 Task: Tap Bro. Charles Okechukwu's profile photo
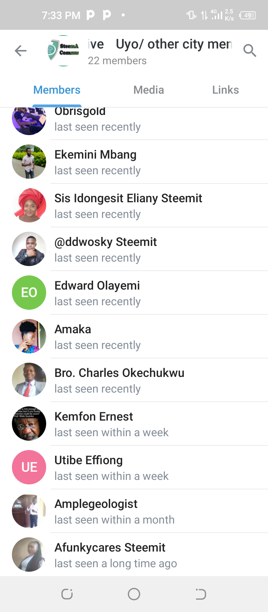point(29,380)
